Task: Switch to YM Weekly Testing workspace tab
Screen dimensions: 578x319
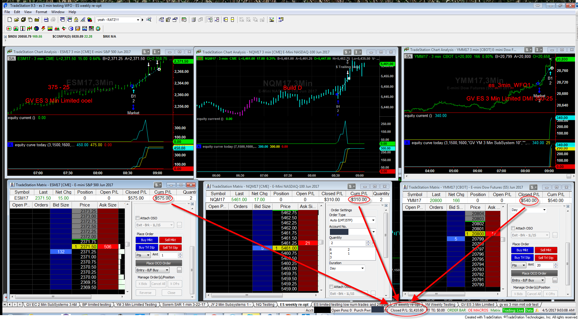Action: coord(440,305)
